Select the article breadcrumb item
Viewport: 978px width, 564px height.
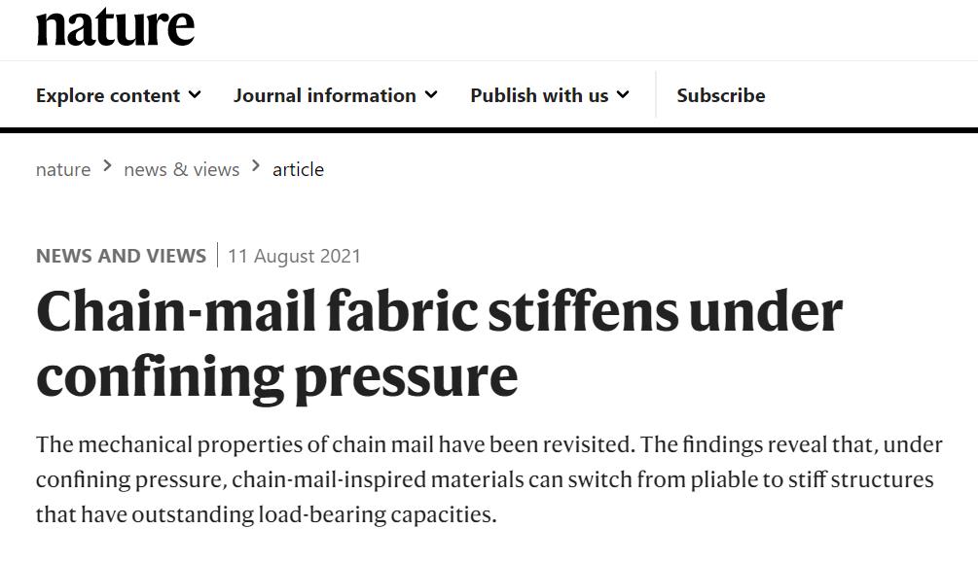pyautogui.click(x=298, y=169)
